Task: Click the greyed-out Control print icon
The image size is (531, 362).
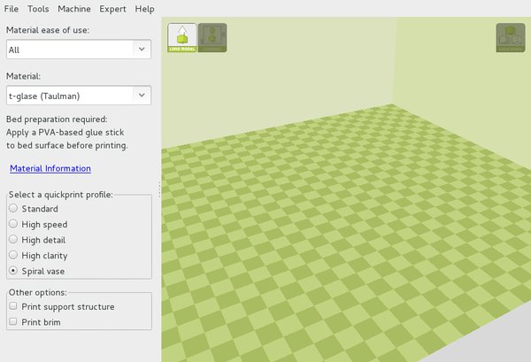Action: pyautogui.click(x=212, y=37)
